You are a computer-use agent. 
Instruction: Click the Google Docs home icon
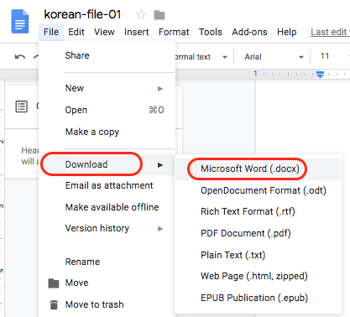point(20,22)
